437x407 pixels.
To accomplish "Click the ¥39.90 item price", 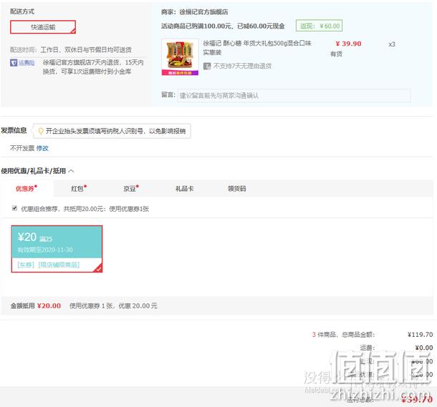I will (x=348, y=44).
